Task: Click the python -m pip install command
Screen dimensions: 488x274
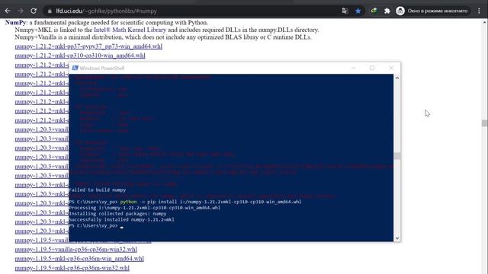Action: pos(210,202)
